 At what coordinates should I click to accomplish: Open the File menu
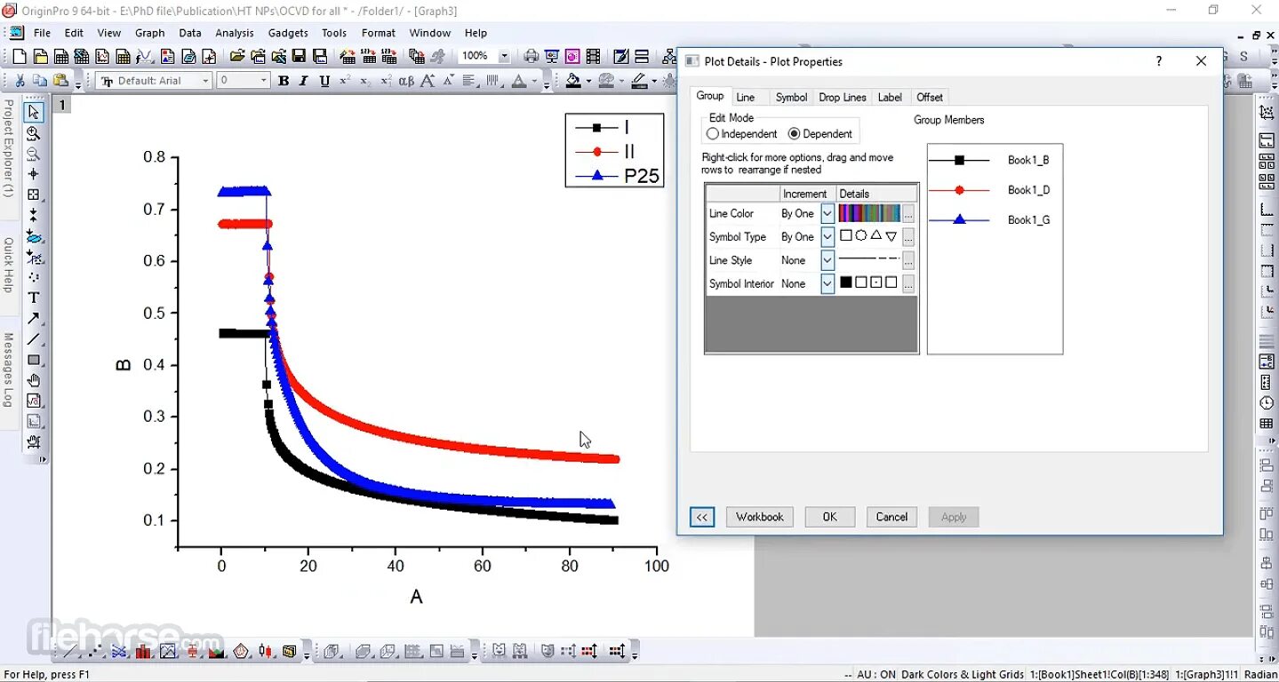point(42,33)
